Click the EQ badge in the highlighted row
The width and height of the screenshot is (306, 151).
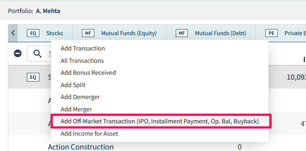point(33,77)
